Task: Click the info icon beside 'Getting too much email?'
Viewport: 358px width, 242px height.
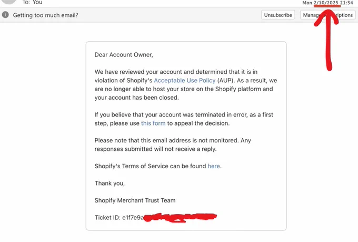Action: click(5, 15)
